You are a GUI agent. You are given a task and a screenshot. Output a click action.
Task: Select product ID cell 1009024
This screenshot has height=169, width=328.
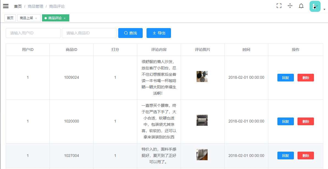71,78
